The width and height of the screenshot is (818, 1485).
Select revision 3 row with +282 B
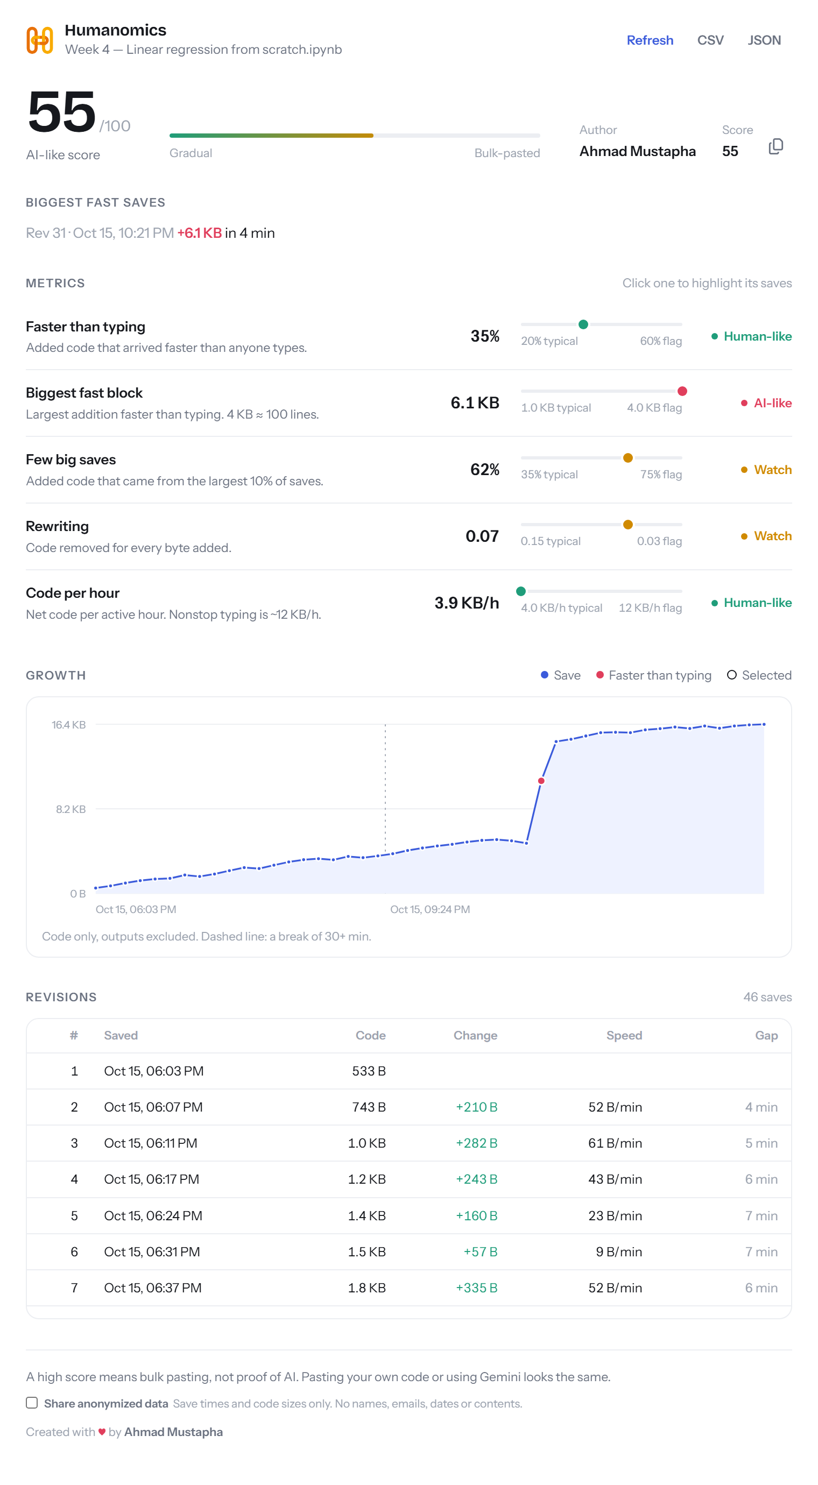(408, 1143)
